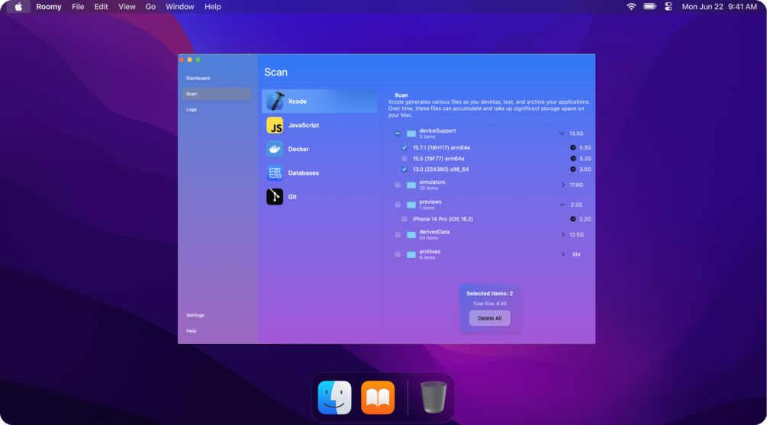The image size is (767, 425).
Task: Open the Roomy app menu
Action: (48, 7)
